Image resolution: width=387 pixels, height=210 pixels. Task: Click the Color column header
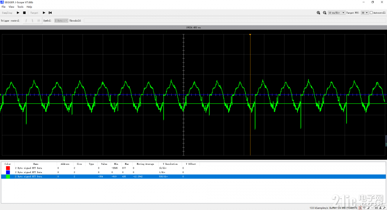click(8, 164)
